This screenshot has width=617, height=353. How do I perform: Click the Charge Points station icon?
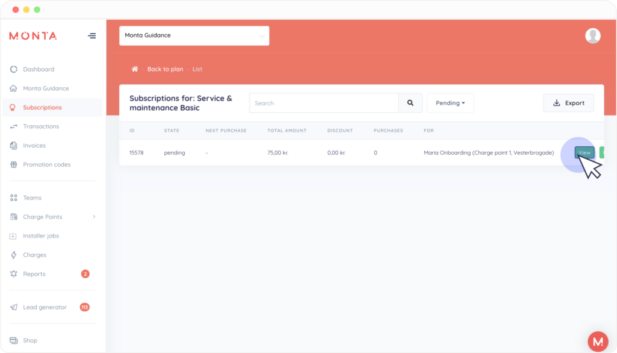[x=14, y=217]
